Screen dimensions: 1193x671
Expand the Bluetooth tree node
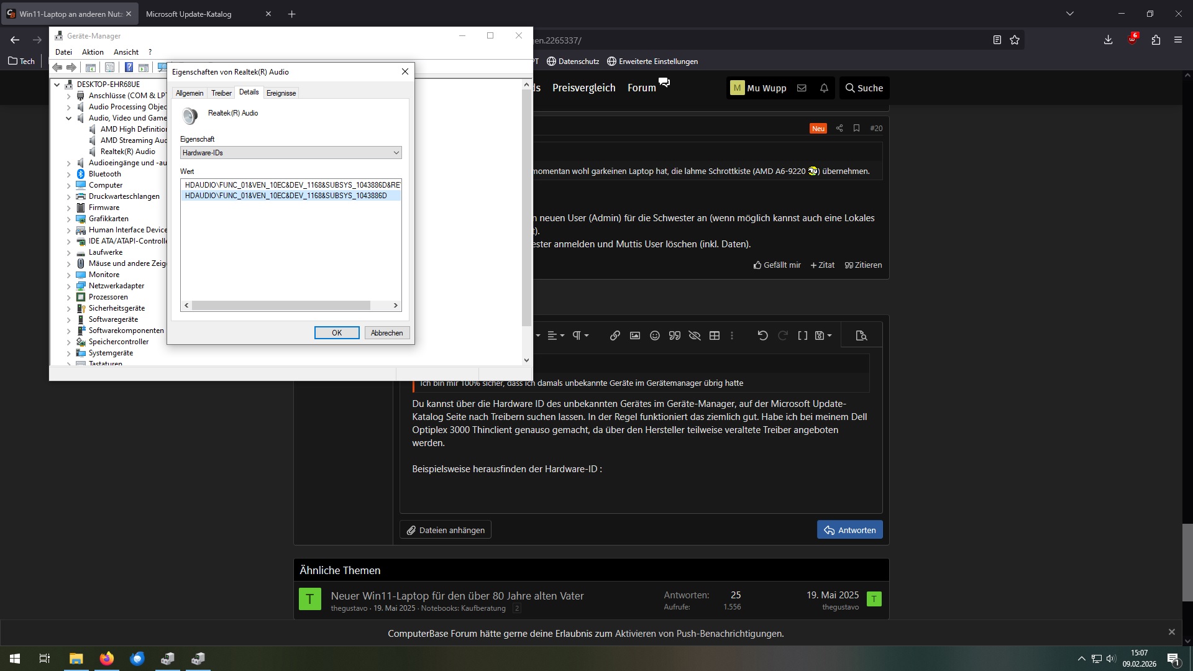click(69, 174)
